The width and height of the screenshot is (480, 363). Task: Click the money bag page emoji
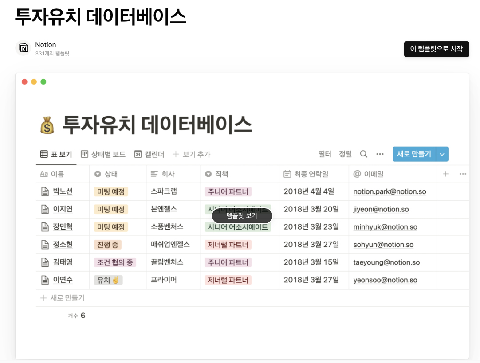tap(47, 125)
